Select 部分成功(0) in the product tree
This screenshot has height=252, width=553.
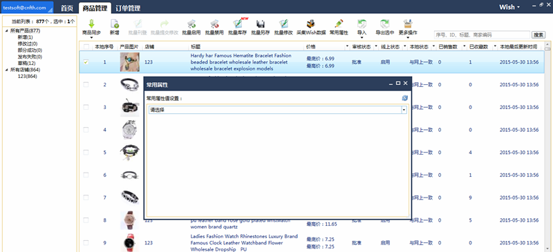tap(30, 50)
